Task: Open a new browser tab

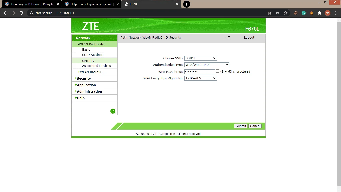Action: point(186,4)
